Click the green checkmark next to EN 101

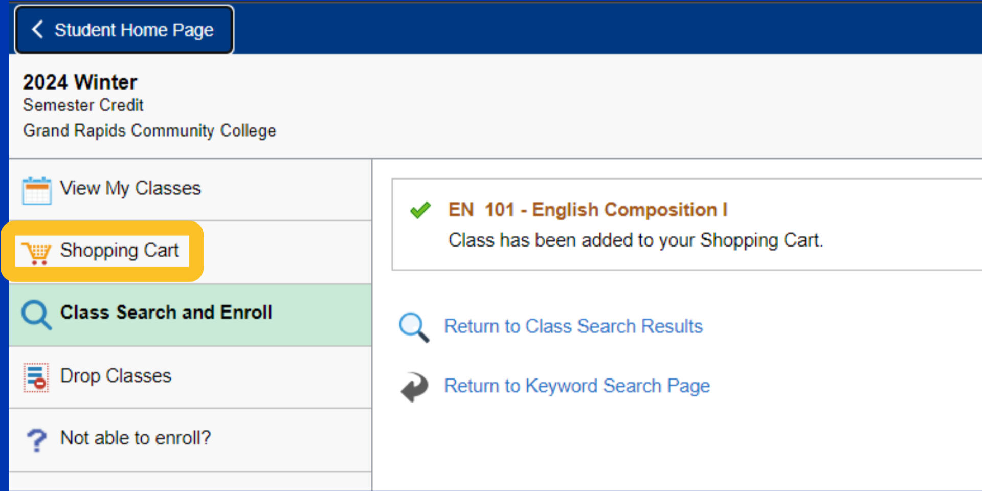(420, 210)
